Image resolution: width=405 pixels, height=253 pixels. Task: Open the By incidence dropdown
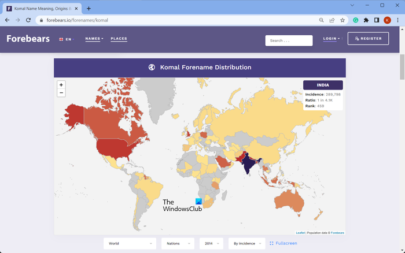pos(246,244)
